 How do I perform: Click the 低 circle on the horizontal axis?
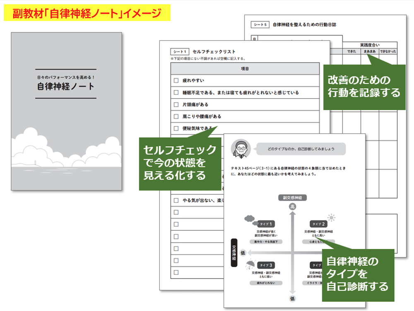pos(243,253)
